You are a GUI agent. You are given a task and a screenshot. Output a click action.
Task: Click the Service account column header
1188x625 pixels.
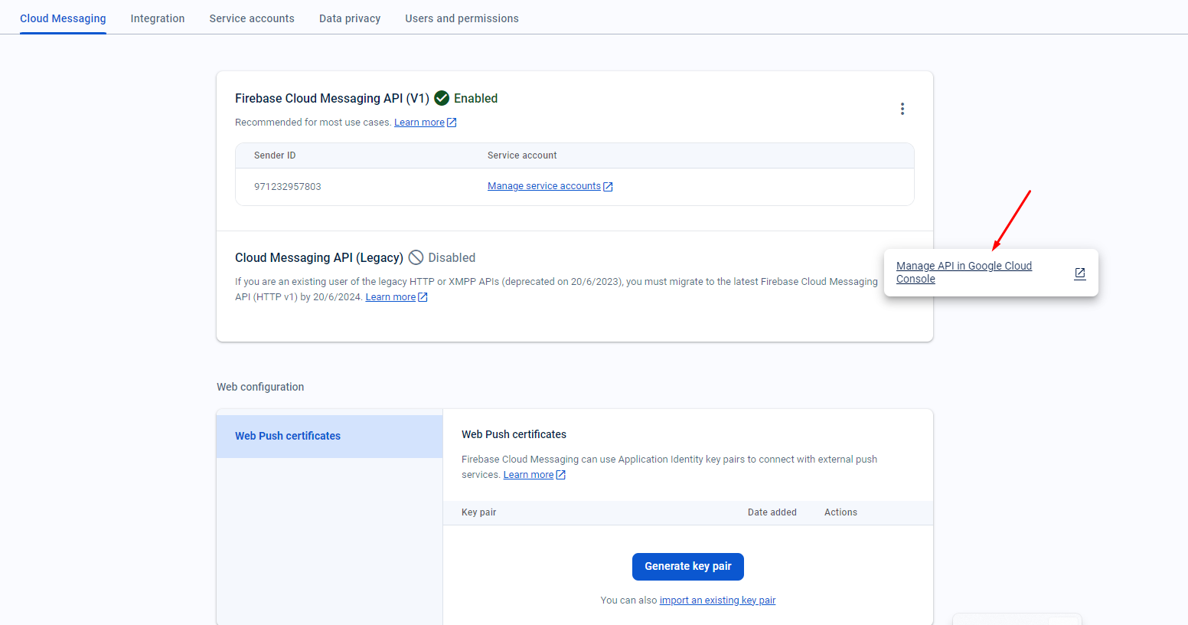[522, 155]
